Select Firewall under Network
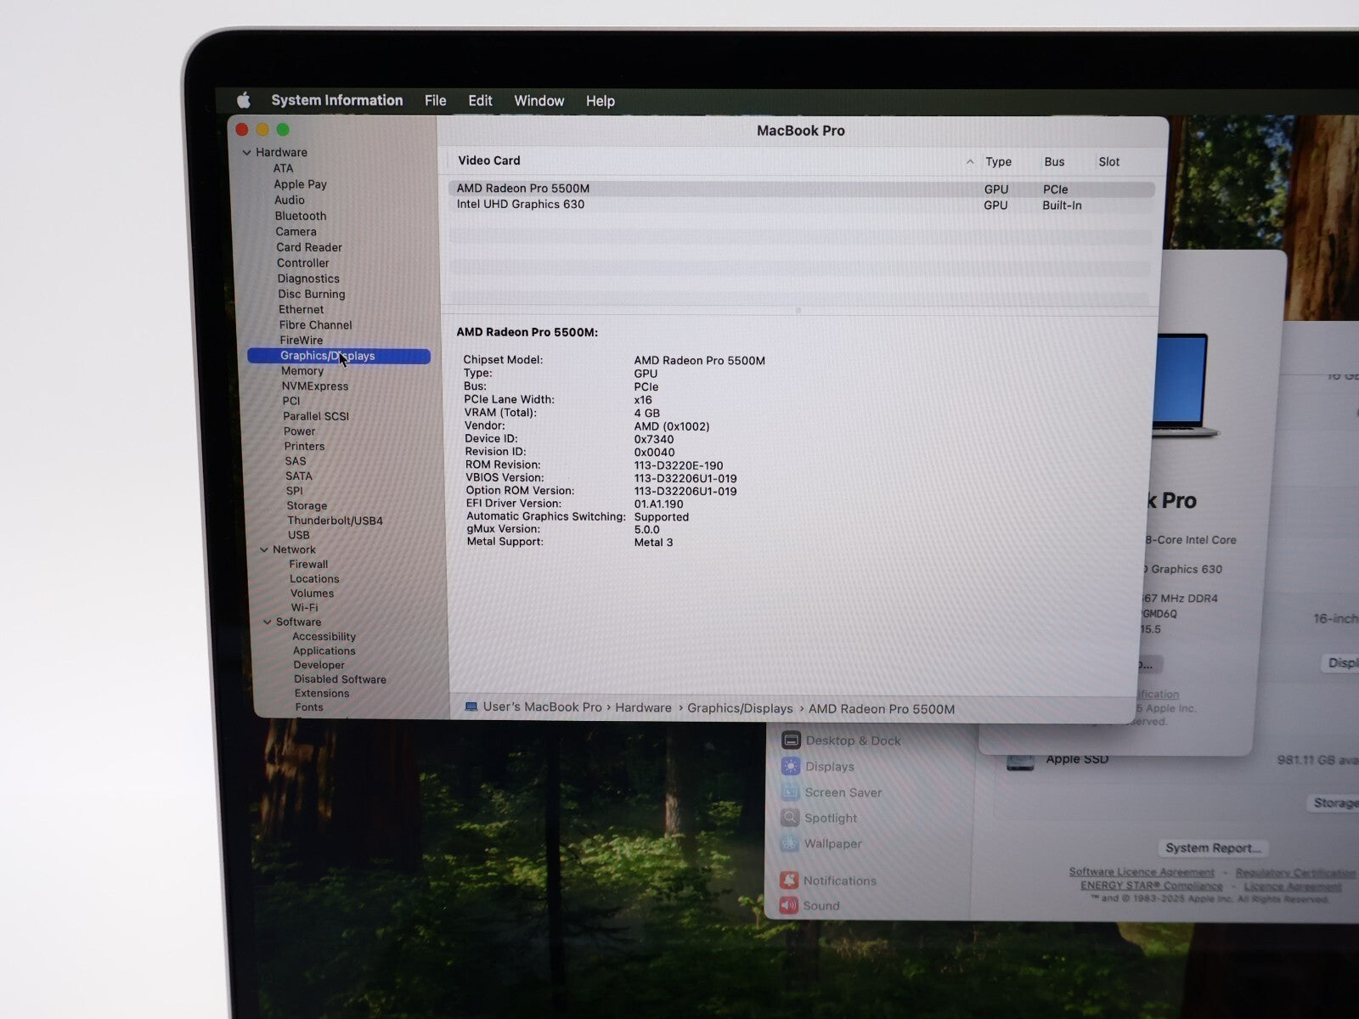This screenshot has height=1019, width=1359. click(308, 564)
